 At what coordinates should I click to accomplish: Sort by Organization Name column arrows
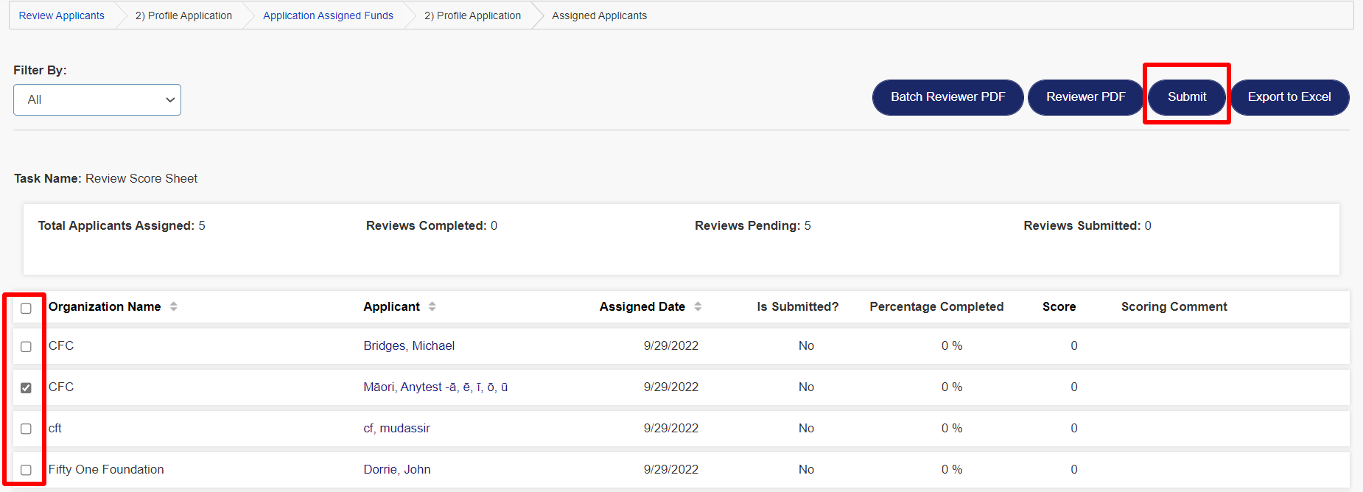click(x=173, y=306)
